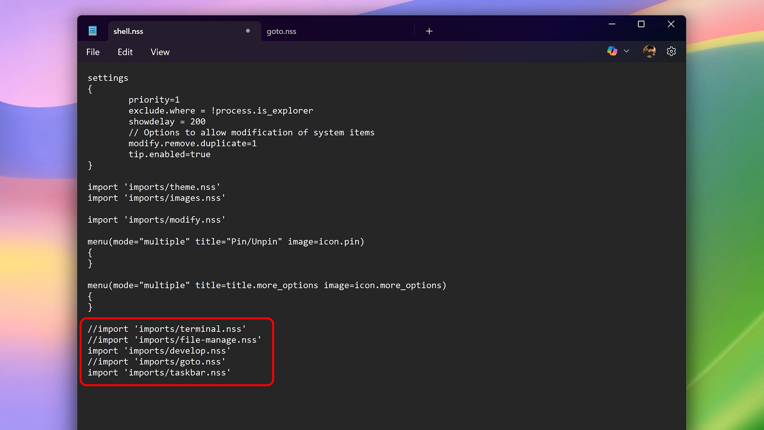The height and width of the screenshot is (430, 764).
Task: Minimize the Notepad window
Action: (612, 24)
